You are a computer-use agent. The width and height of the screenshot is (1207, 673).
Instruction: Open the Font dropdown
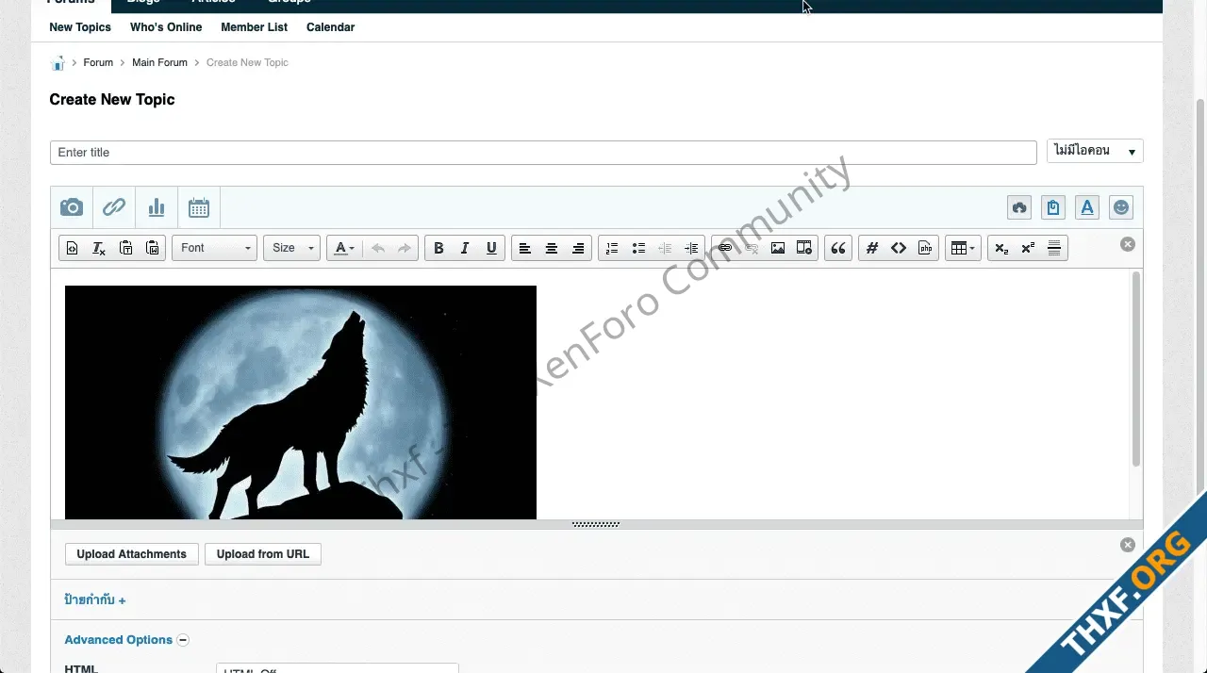click(x=214, y=248)
